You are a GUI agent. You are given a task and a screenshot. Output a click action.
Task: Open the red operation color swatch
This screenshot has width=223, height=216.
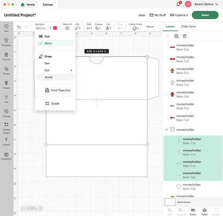(x=55, y=28)
